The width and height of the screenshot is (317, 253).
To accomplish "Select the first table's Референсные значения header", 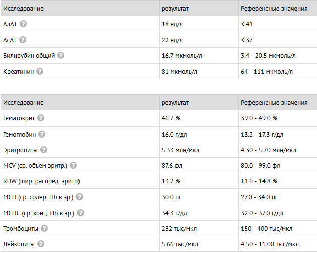I will 274,9.
